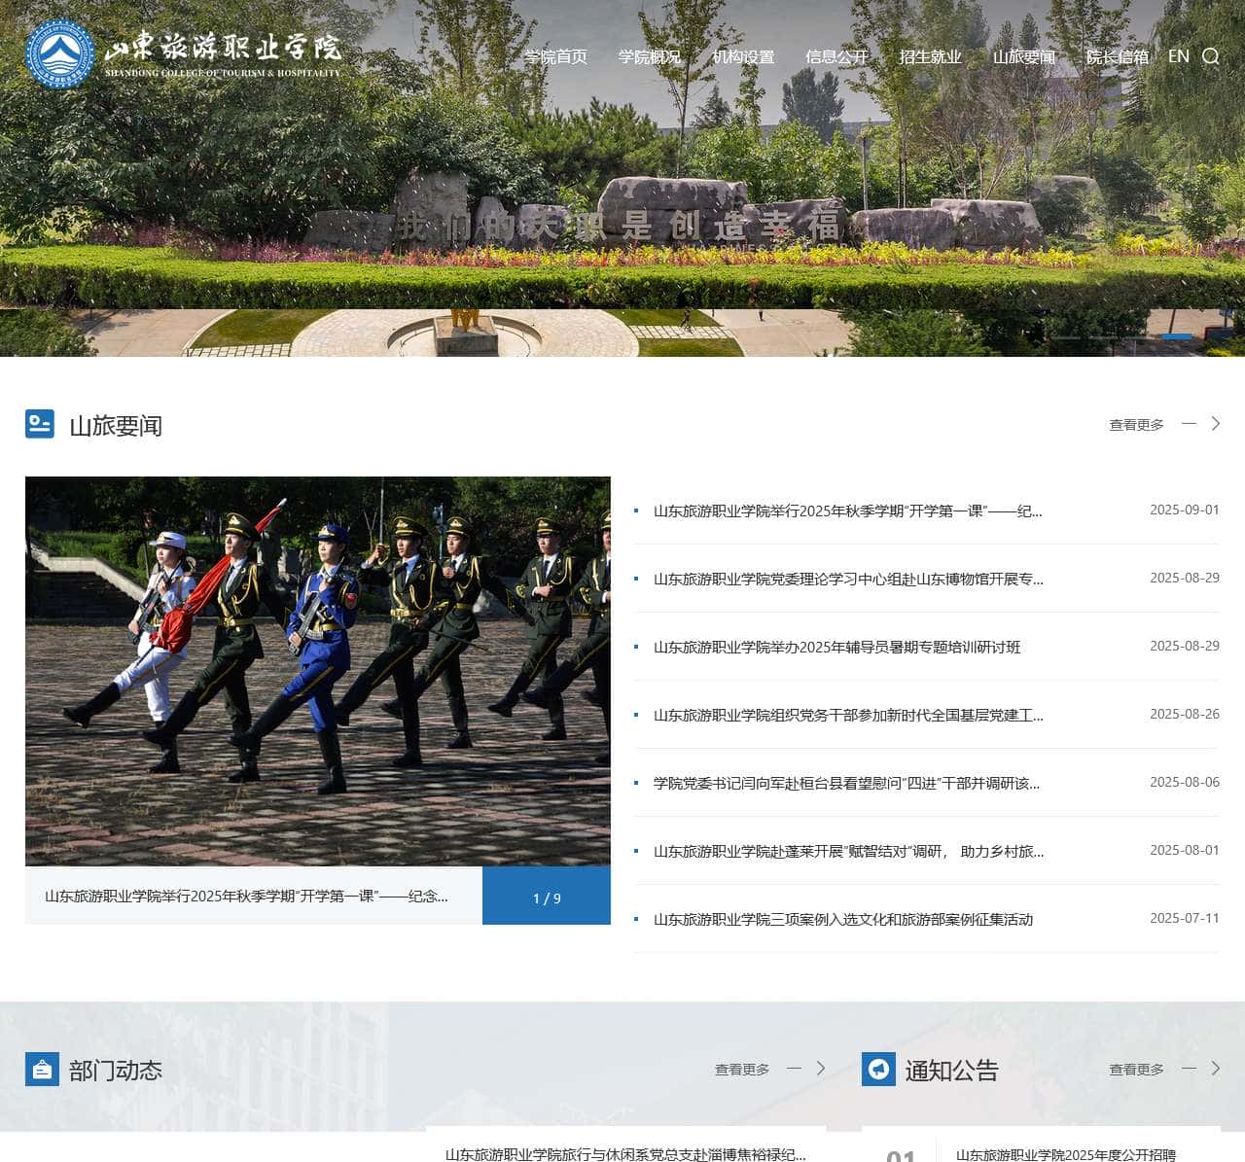Open the 三项案例入选文化和旅游部 news item
This screenshot has width=1245, height=1162.
pyautogui.click(x=842, y=920)
